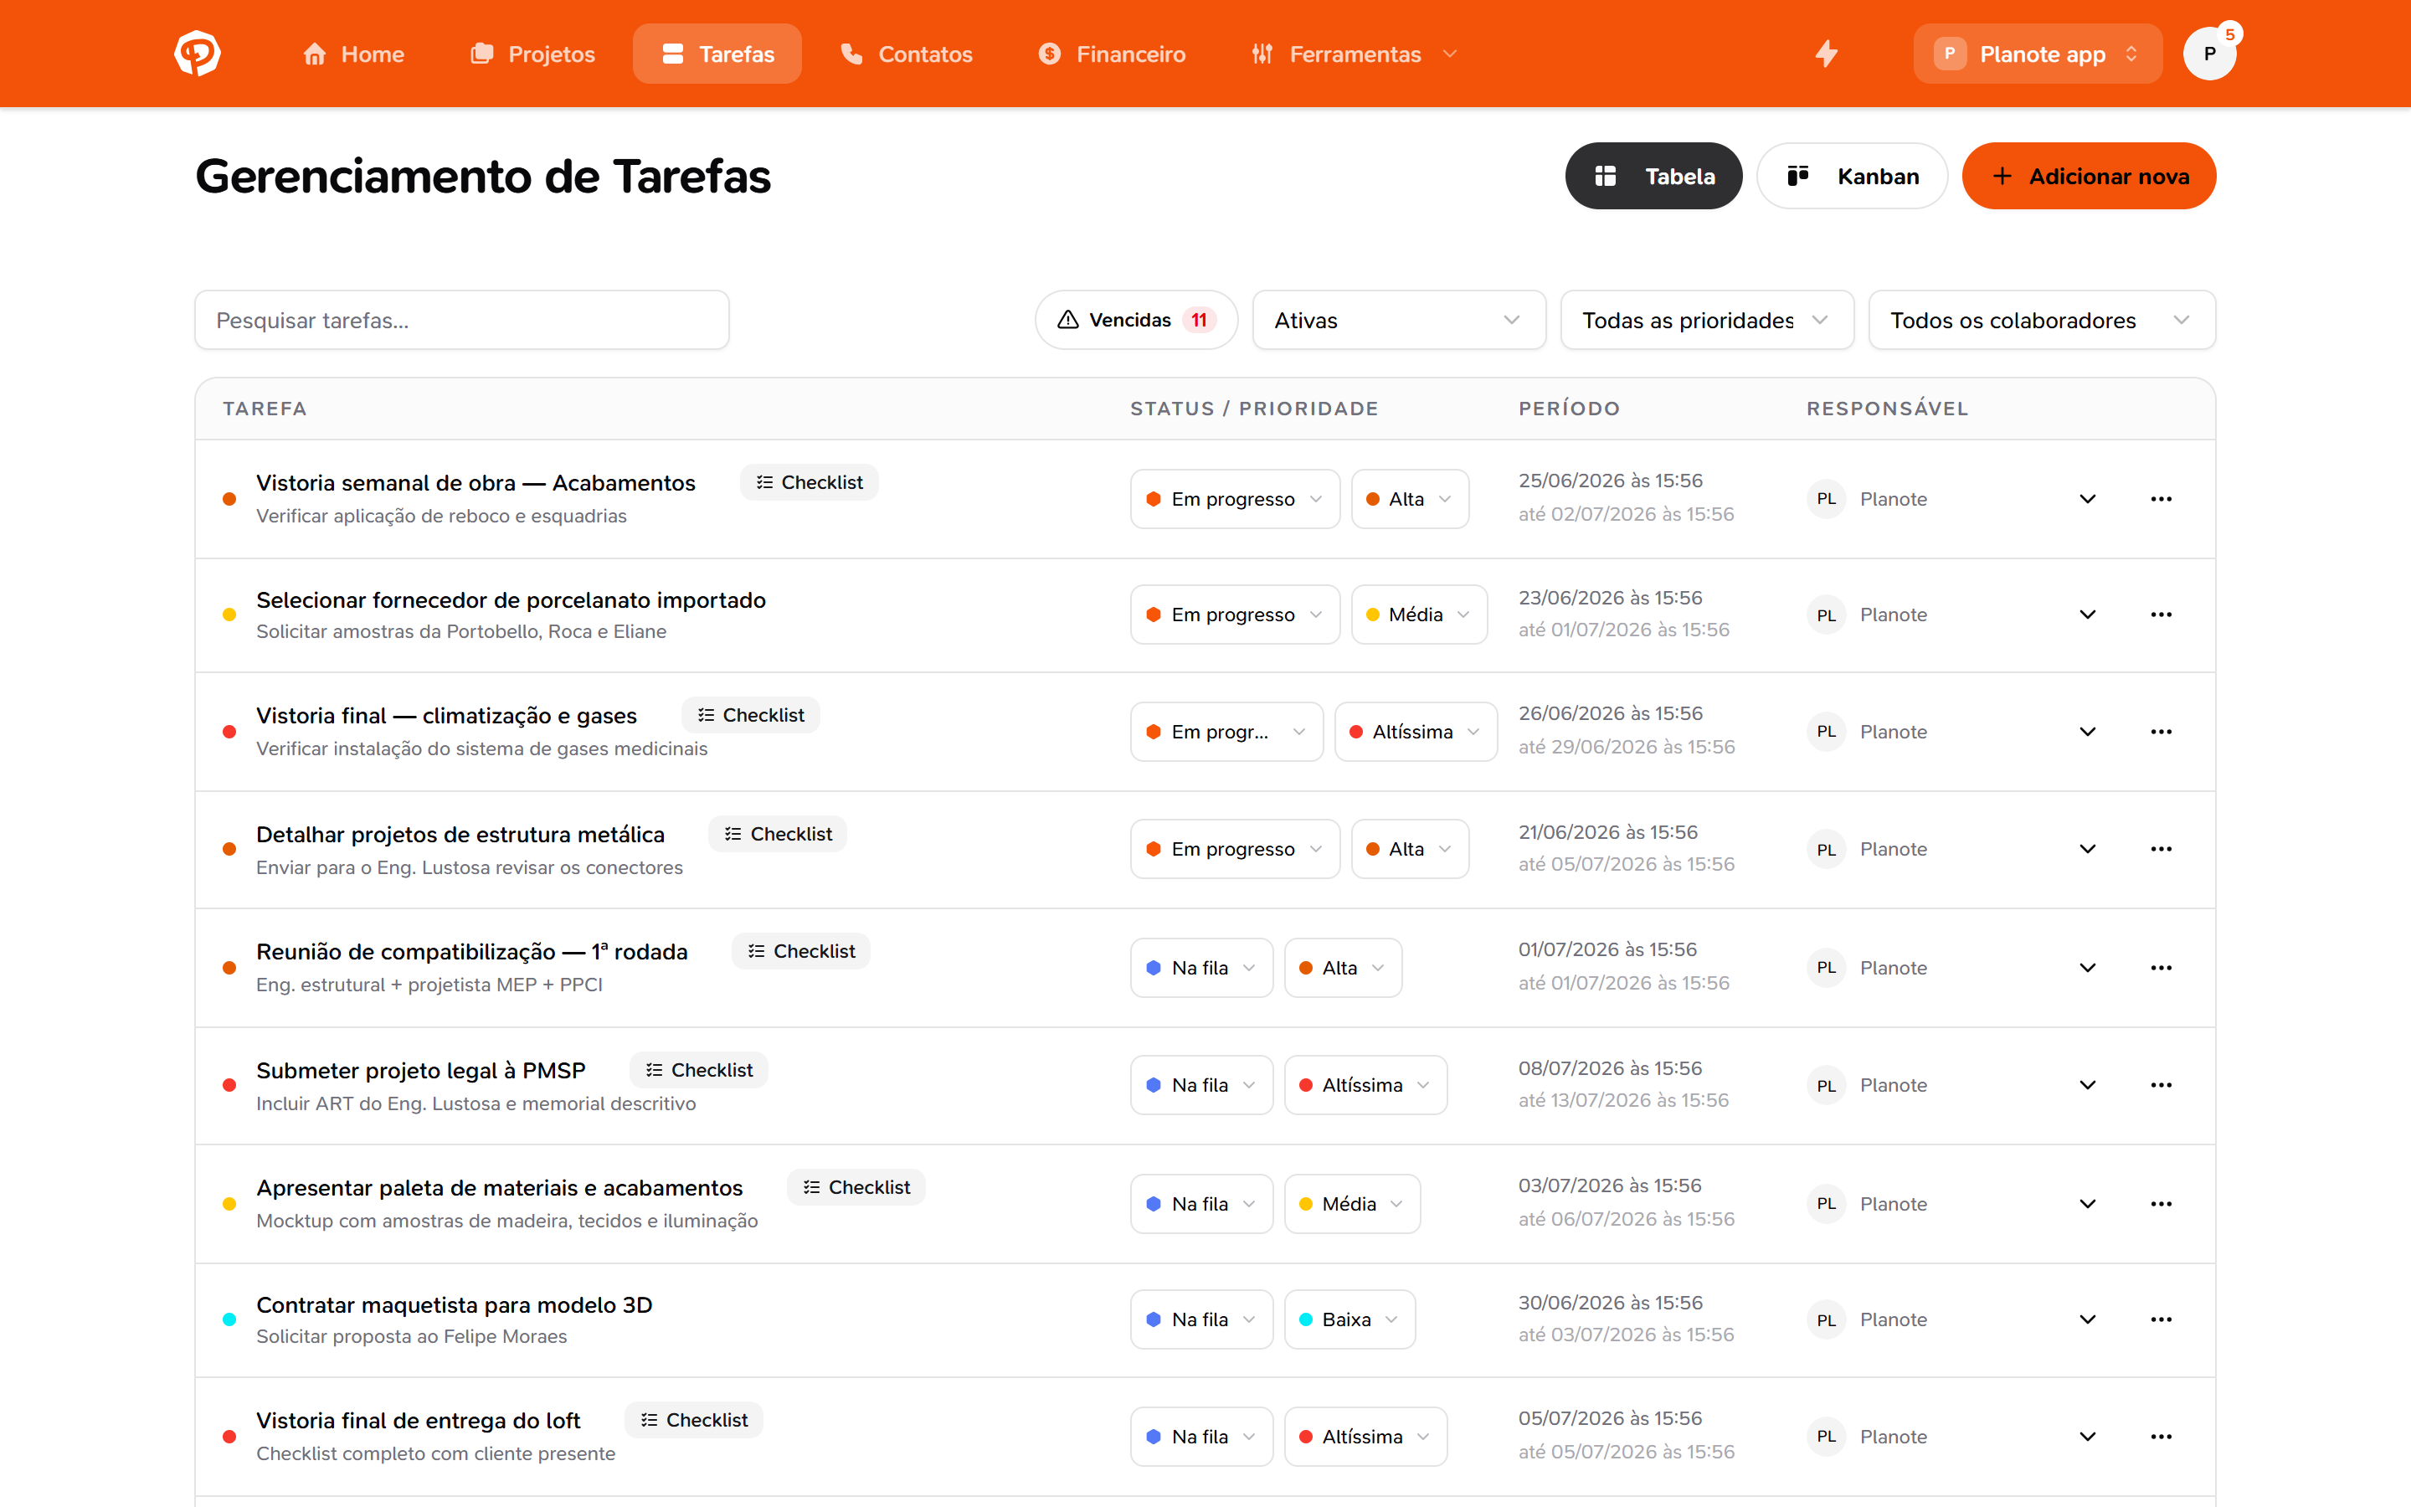Open the Ativas status filter dropdown
The width and height of the screenshot is (2411, 1507).
click(x=1399, y=320)
